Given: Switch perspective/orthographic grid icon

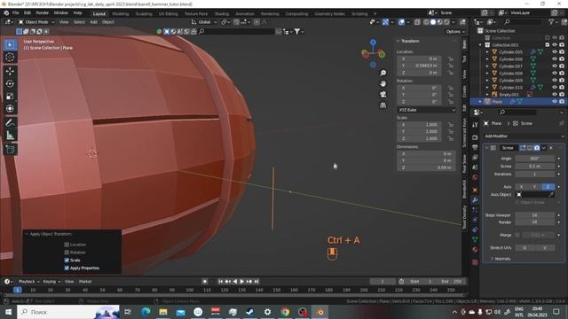Looking at the screenshot, I should pos(383,105).
